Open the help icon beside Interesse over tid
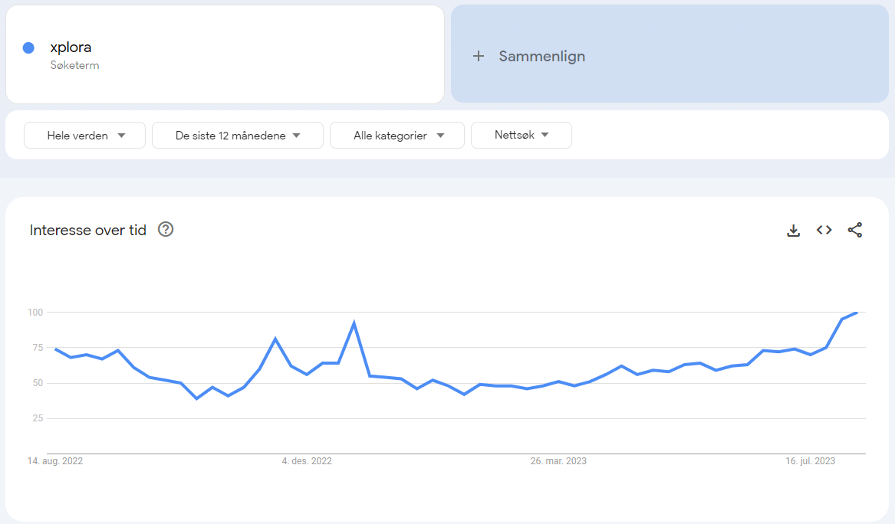 point(166,229)
